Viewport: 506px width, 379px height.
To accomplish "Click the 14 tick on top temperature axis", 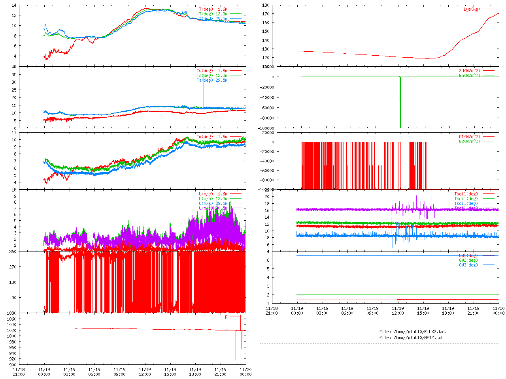I will (14, 6).
